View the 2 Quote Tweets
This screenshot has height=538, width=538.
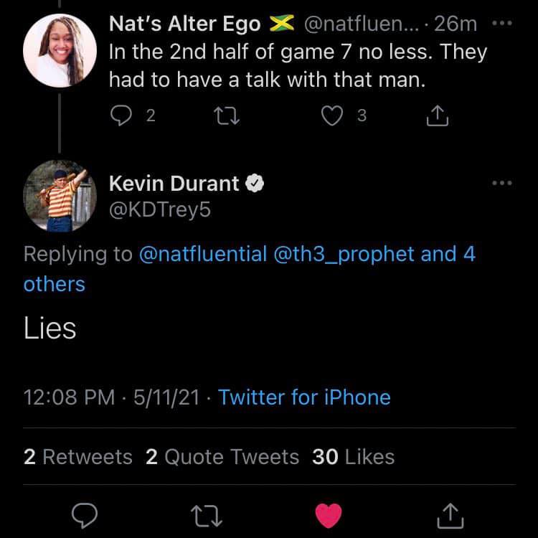click(222, 457)
